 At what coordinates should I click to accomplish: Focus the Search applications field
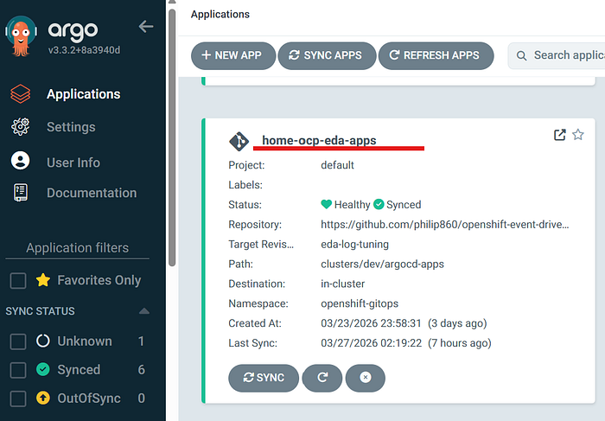(x=557, y=55)
